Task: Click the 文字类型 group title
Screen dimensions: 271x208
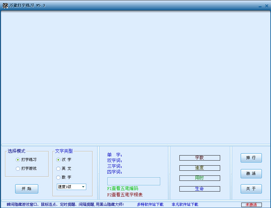Action: (x=64, y=151)
